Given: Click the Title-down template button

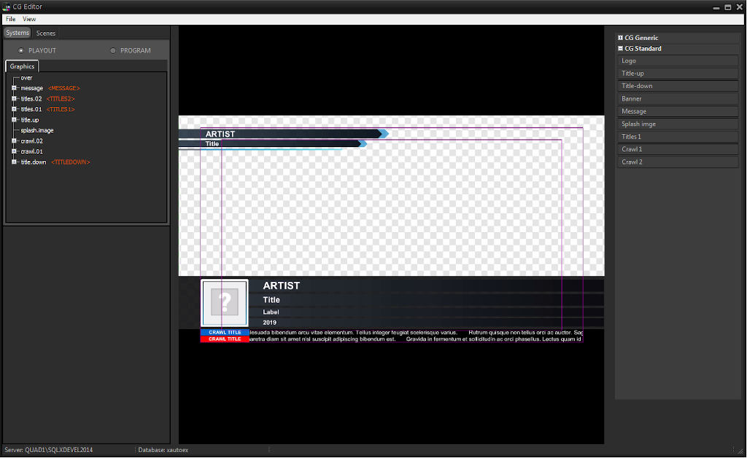Looking at the screenshot, I should pyautogui.click(x=678, y=86).
